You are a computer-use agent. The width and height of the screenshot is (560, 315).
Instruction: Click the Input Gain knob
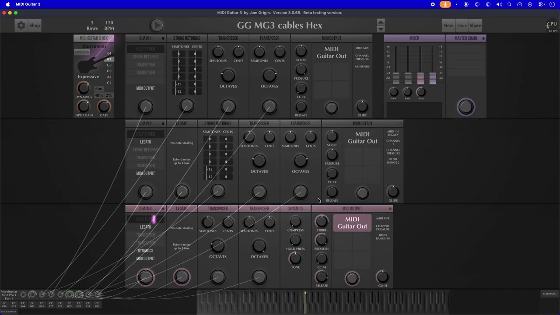84,106
